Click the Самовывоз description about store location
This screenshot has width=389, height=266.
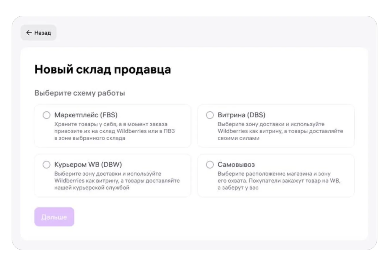279,181
